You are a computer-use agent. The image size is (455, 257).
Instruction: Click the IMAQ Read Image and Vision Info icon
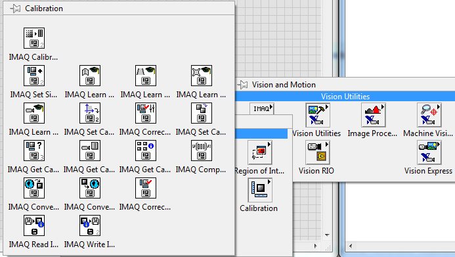click(x=34, y=225)
